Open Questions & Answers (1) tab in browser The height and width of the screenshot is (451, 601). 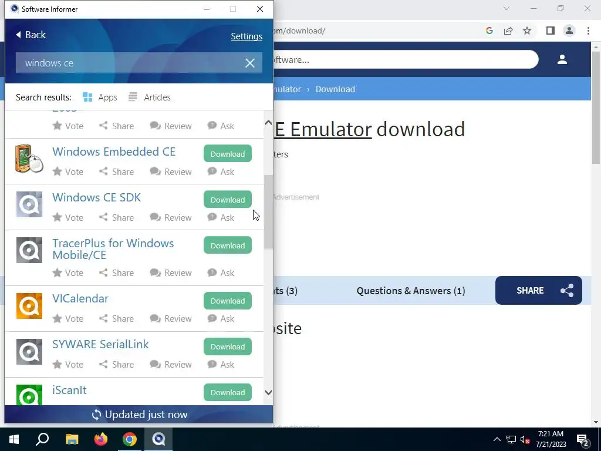click(411, 291)
